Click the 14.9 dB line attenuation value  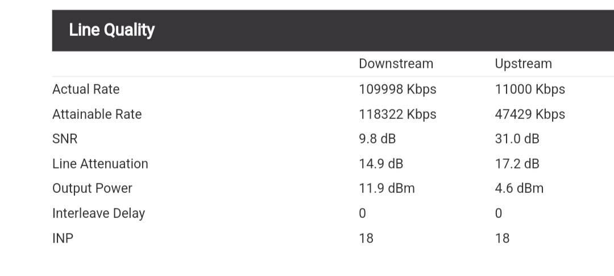click(380, 164)
